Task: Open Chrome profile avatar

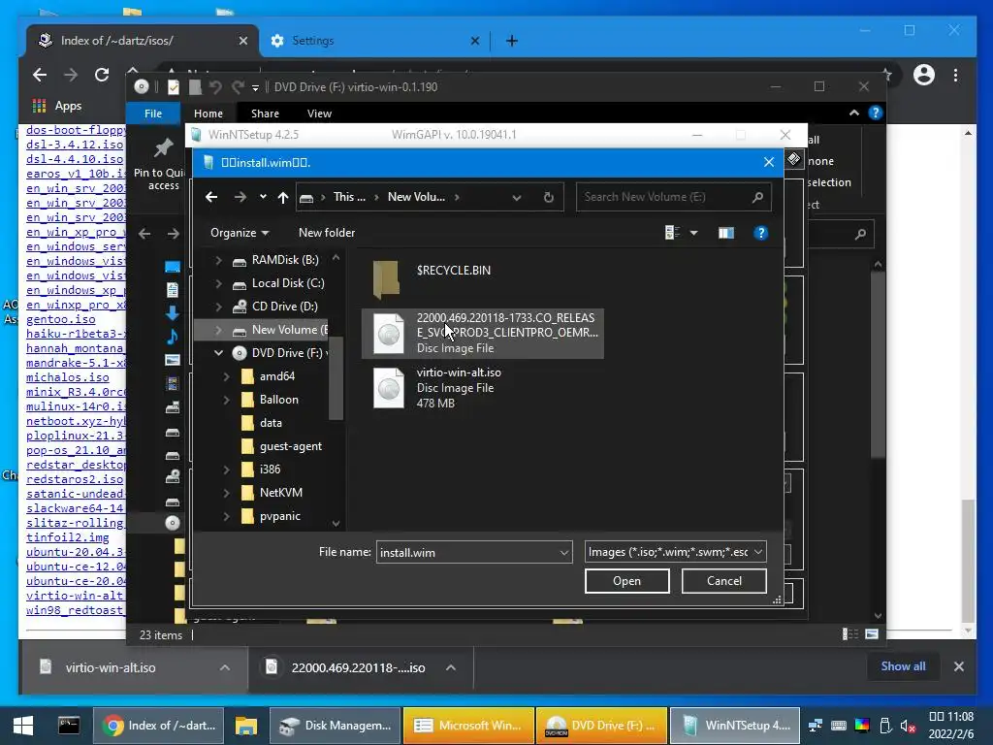Action: [924, 75]
